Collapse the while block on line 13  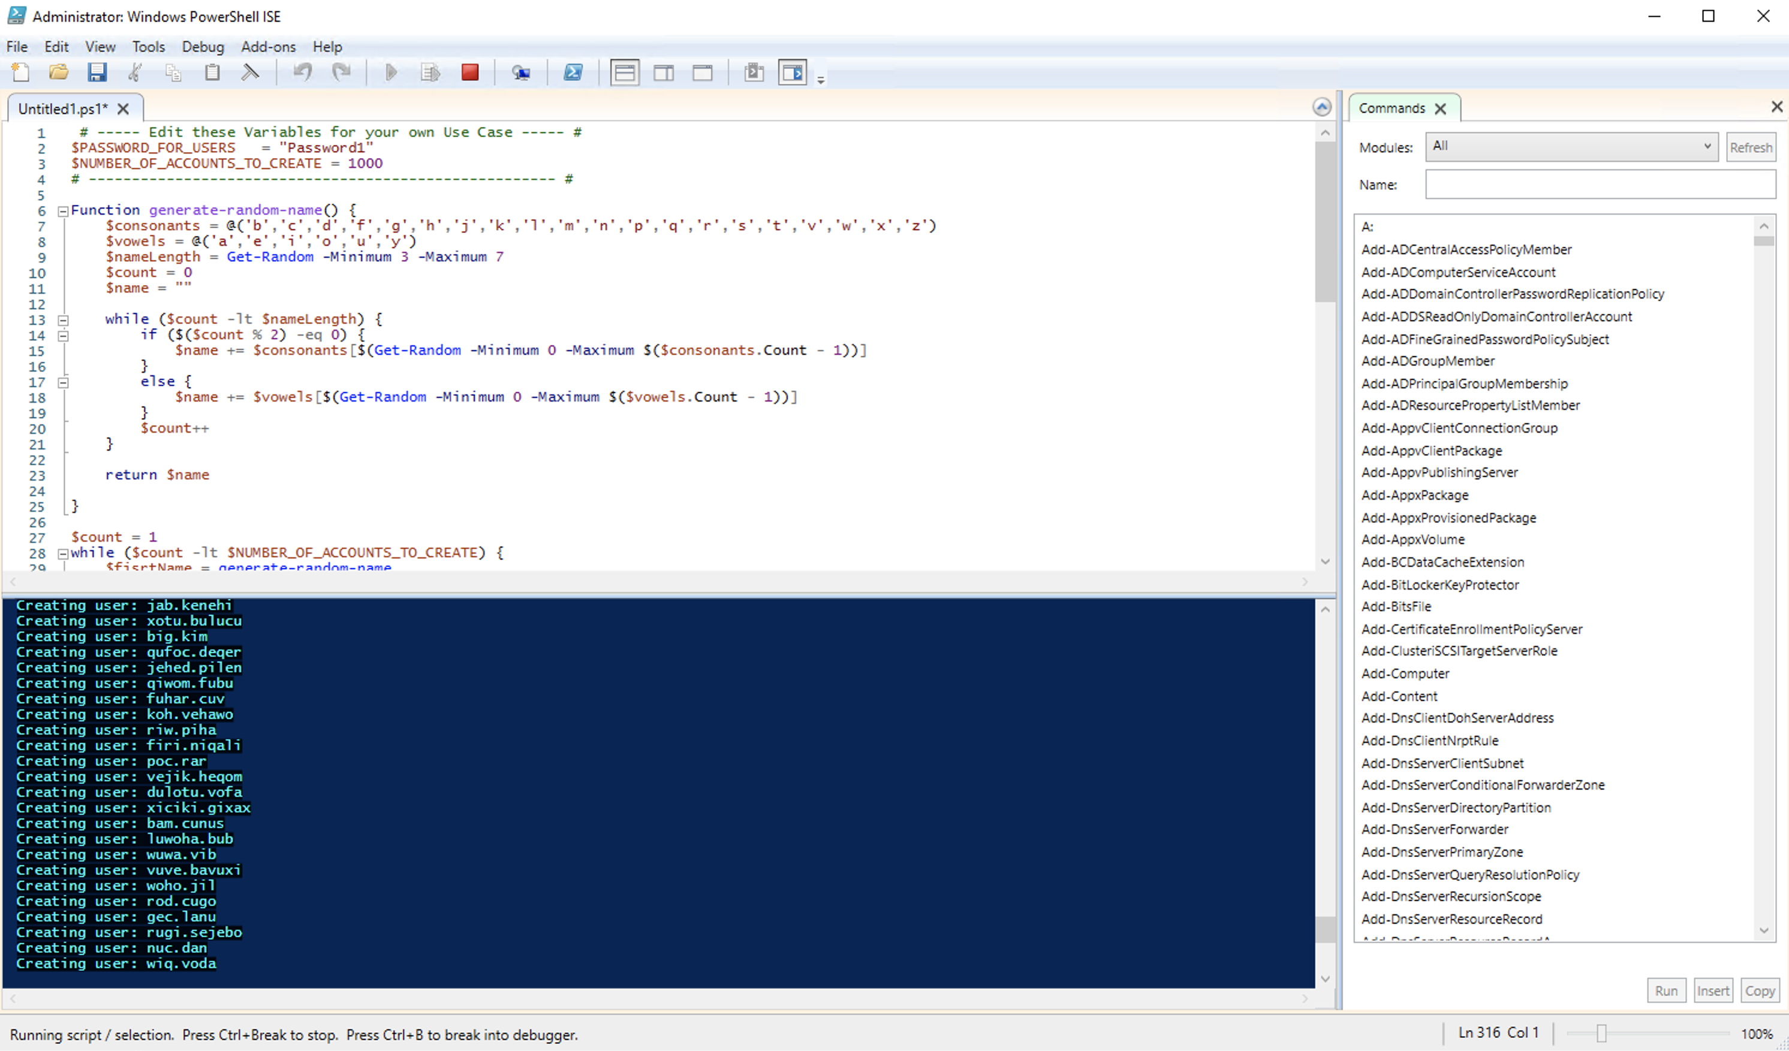point(63,320)
